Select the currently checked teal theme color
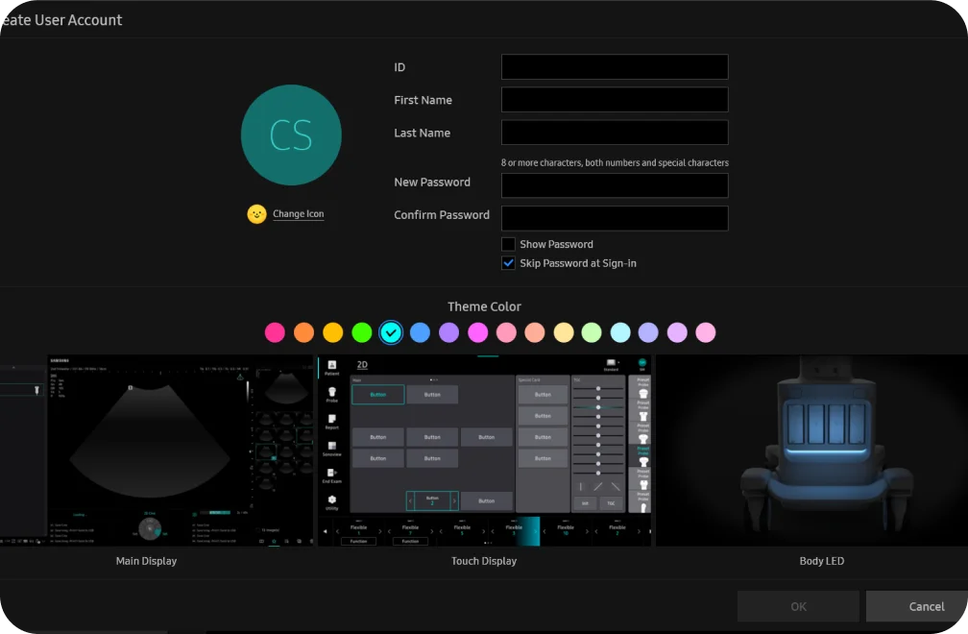The image size is (968, 634). point(391,332)
